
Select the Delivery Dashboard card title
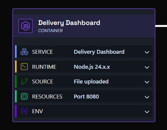click(x=69, y=23)
